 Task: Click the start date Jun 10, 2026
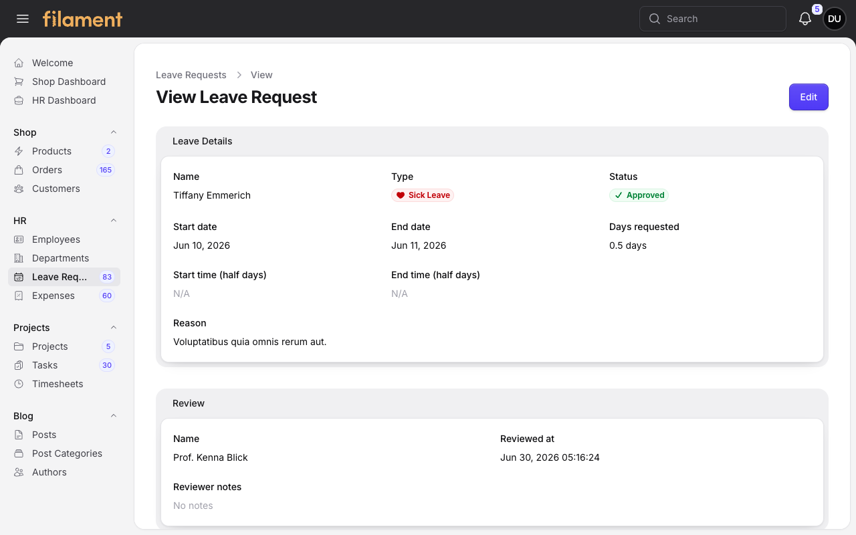[201, 245]
